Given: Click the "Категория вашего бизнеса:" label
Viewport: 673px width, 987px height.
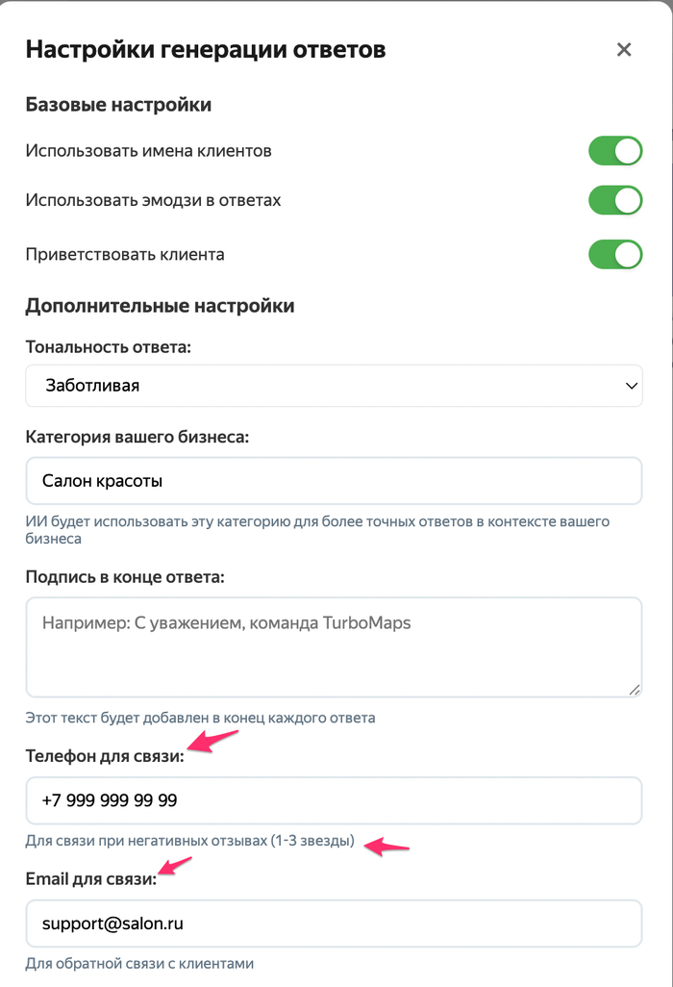Looking at the screenshot, I should coord(137,437).
